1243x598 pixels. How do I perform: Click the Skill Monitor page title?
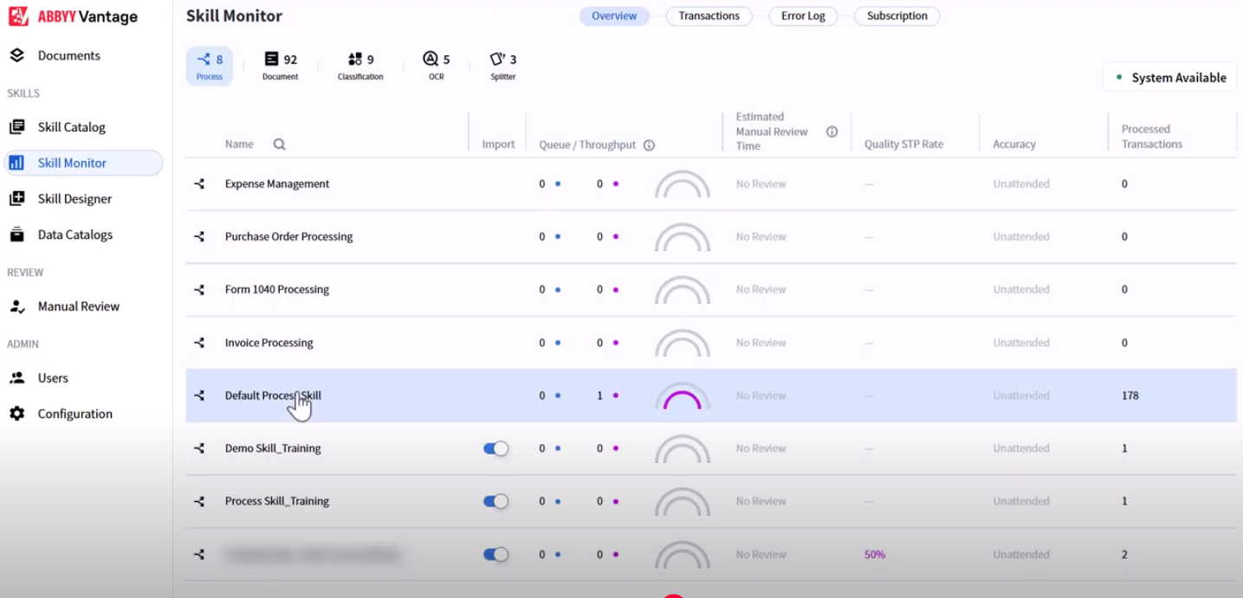(234, 16)
